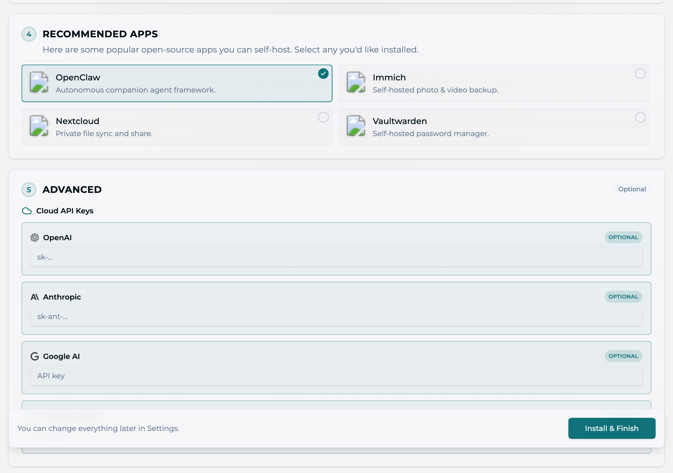This screenshot has width=673, height=473.
Task: Click 'Here are some popular open-source apps' subtitle
Action: coord(230,49)
